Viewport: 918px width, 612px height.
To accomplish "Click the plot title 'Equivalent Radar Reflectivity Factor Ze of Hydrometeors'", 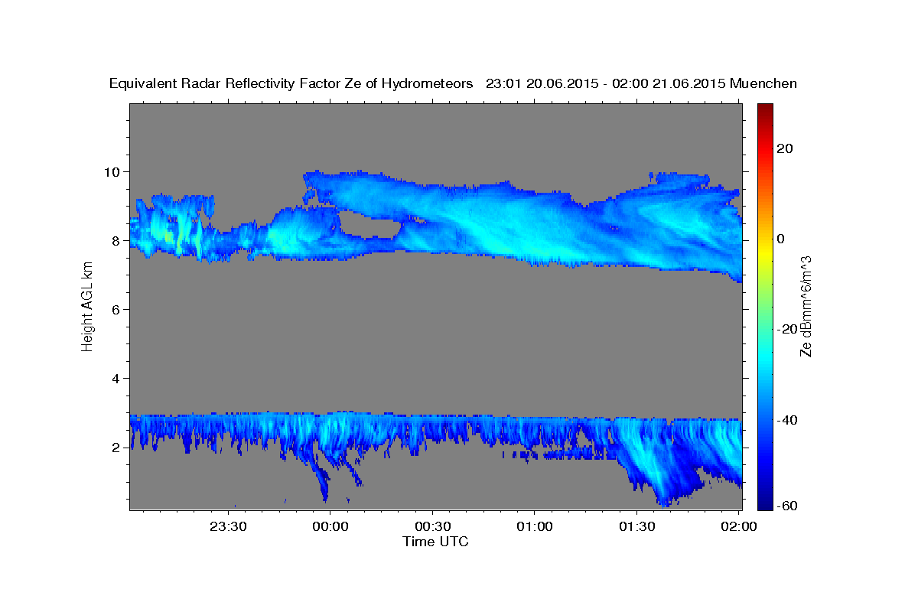I will click(291, 84).
